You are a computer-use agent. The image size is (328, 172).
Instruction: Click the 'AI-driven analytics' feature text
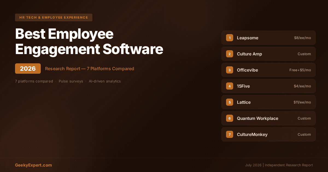click(105, 81)
